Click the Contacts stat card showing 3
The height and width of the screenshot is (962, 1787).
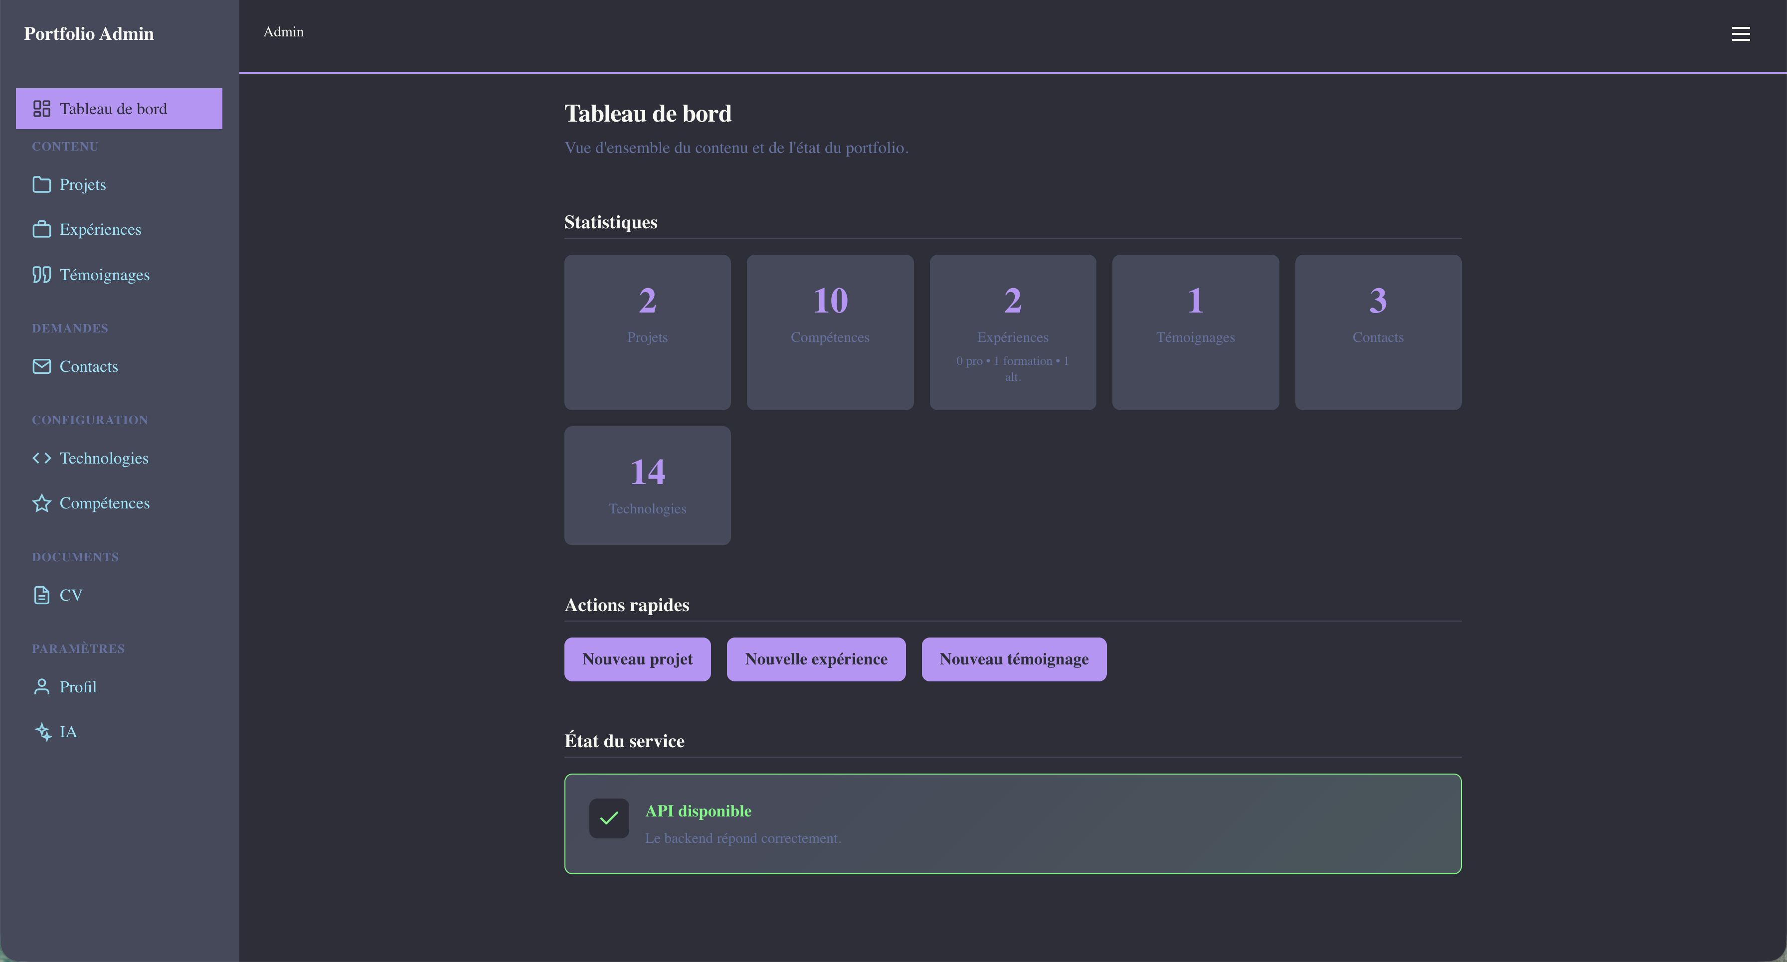pyautogui.click(x=1377, y=331)
